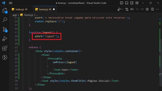Click onPress={logout} attribute
The image size is (162, 91).
click(65, 62)
